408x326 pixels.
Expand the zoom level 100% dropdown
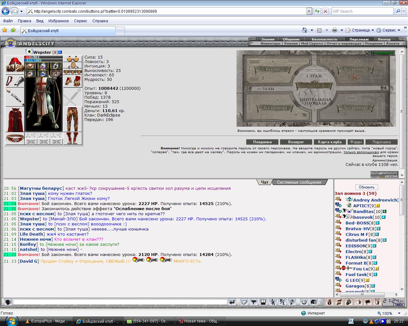tap(399, 313)
